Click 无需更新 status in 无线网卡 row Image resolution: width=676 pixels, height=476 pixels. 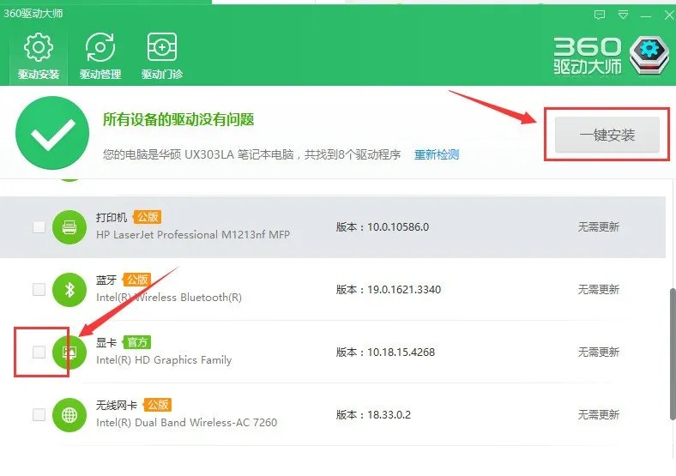599,414
